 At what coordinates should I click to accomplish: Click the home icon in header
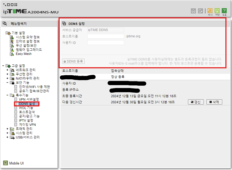tap(193, 11)
